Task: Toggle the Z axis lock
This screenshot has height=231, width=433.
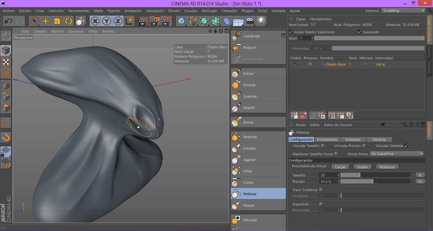Action: pos(118,21)
